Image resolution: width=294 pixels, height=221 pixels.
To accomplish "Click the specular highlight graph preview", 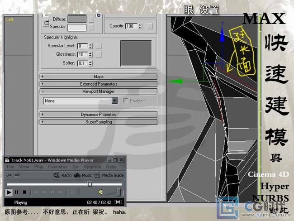I will [136, 53].
